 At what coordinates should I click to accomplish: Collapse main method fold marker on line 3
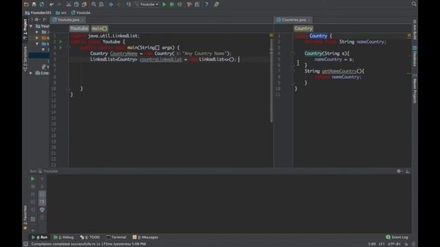[68, 47]
